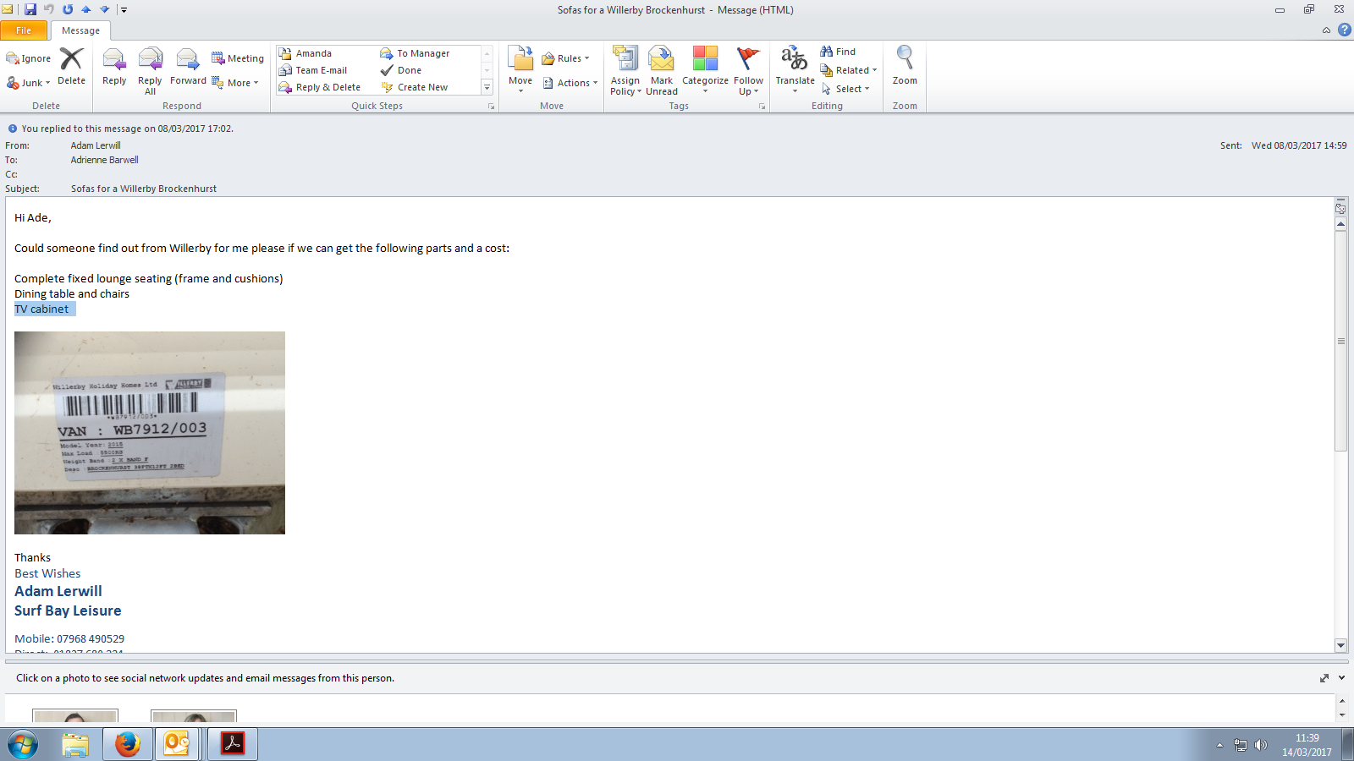
Task: Customize the Quick Access Toolbar dropdown
Action: [124, 10]
